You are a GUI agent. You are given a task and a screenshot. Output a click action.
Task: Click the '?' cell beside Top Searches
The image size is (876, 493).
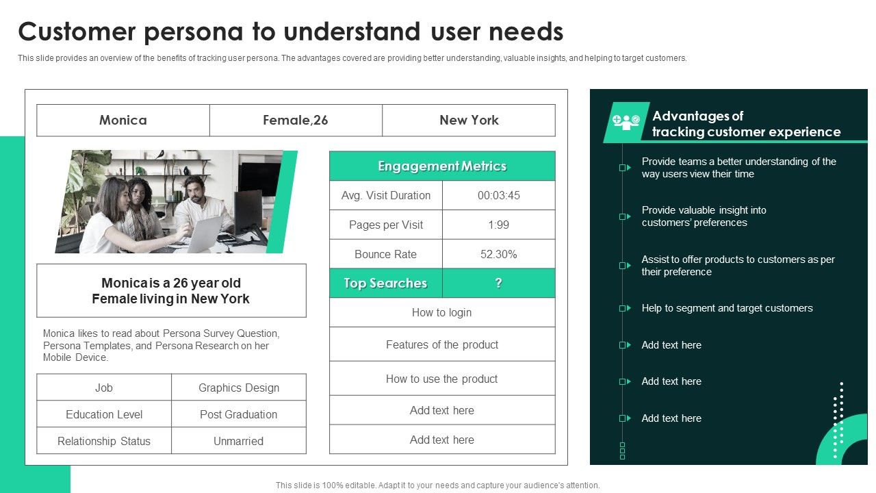[499, 283]
